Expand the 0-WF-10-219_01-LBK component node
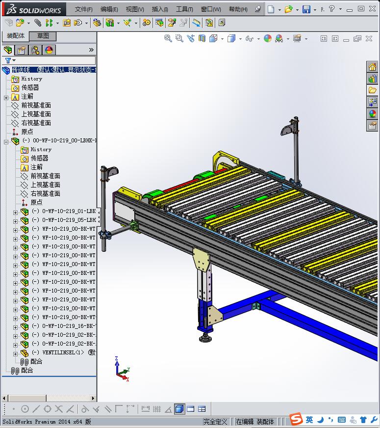380x428 pixels. pos(16,213)
